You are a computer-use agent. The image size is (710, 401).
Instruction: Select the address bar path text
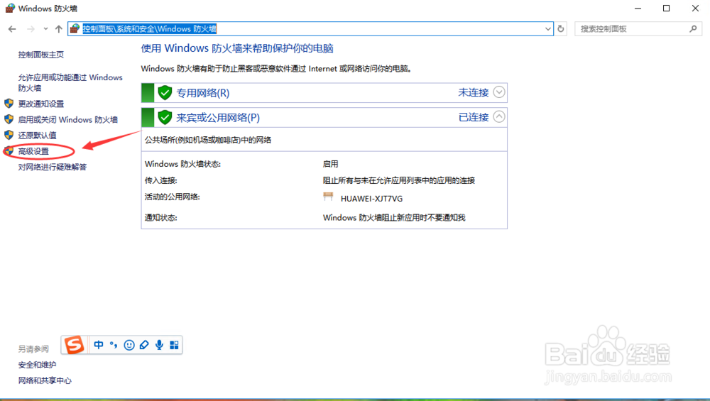[149, 28]
